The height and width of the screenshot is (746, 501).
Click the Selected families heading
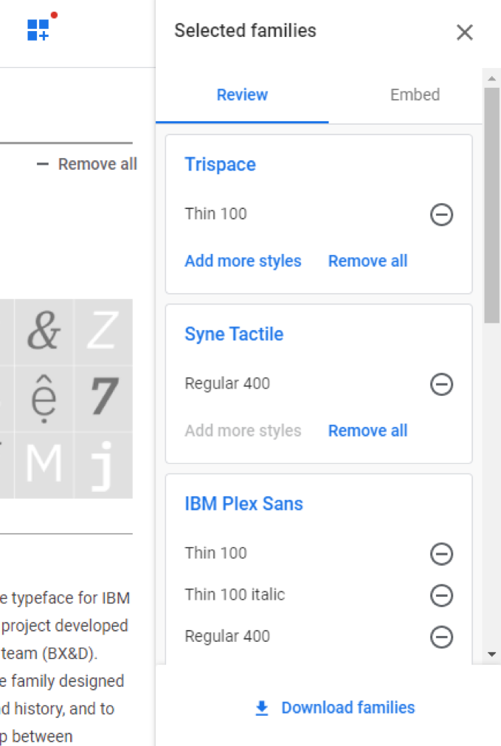245,31
